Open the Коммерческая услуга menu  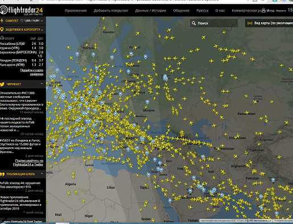(x=249, y=11)
